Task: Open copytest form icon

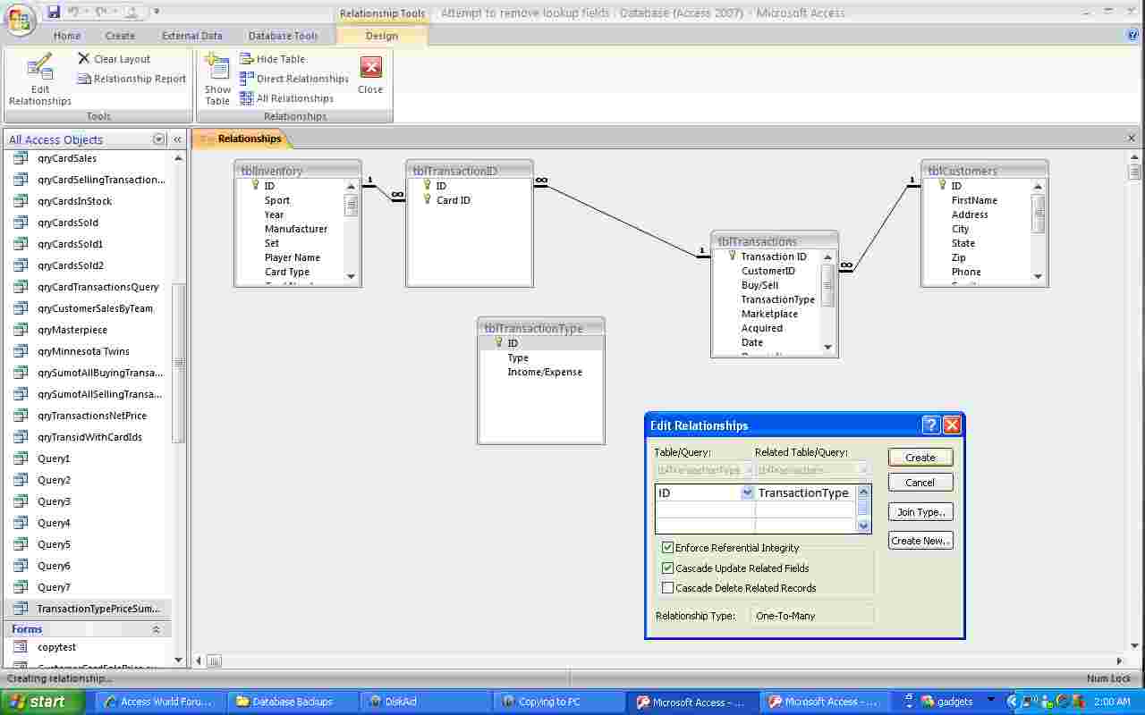Action: (21, 647)
